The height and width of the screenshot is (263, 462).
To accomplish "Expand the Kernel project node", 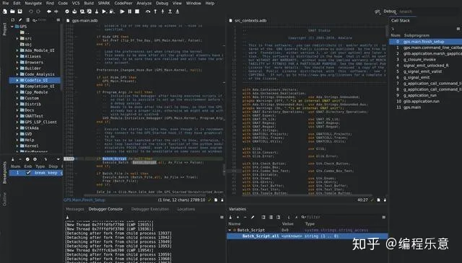I will [x=17, y=146].
